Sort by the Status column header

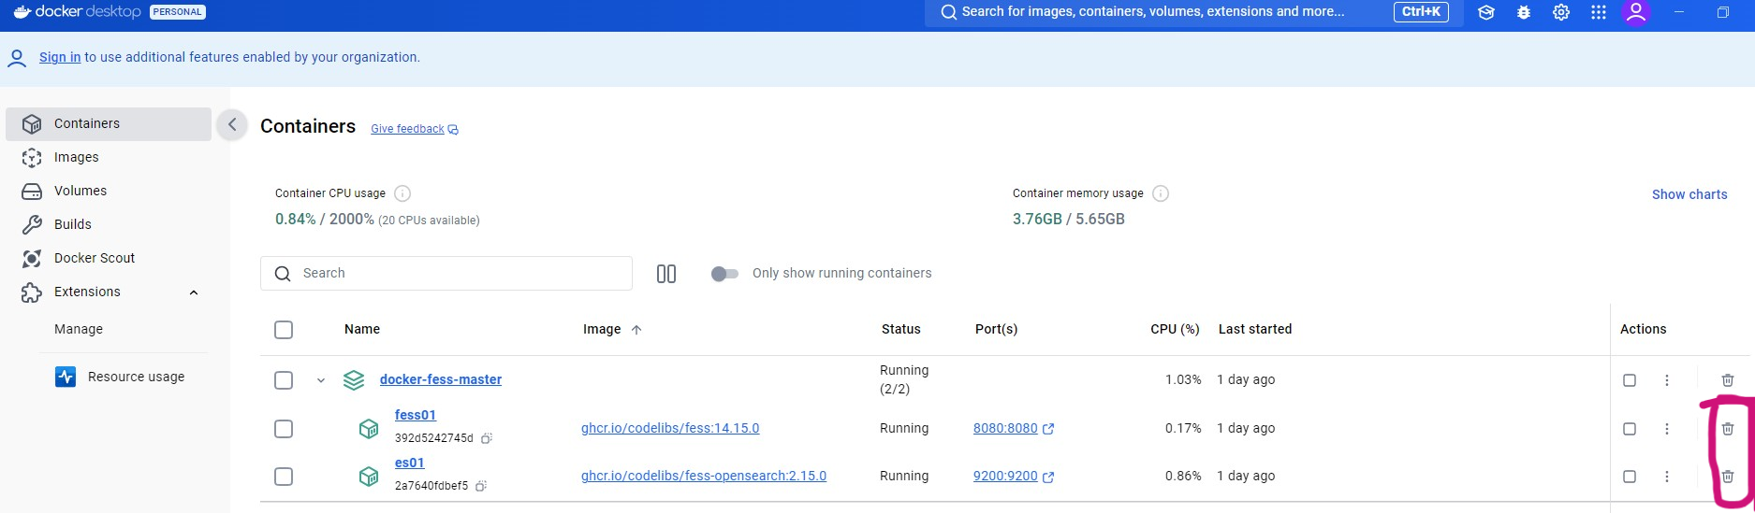coord(901,329)
